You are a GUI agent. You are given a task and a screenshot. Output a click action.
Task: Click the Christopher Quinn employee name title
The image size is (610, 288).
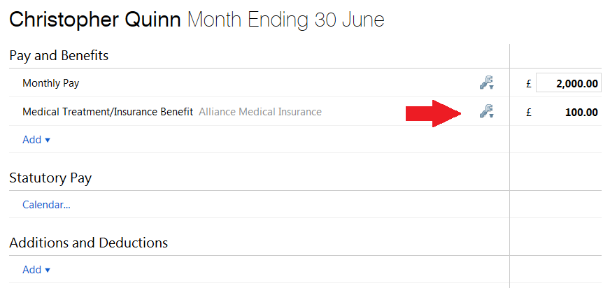click(x=95, y=20)
